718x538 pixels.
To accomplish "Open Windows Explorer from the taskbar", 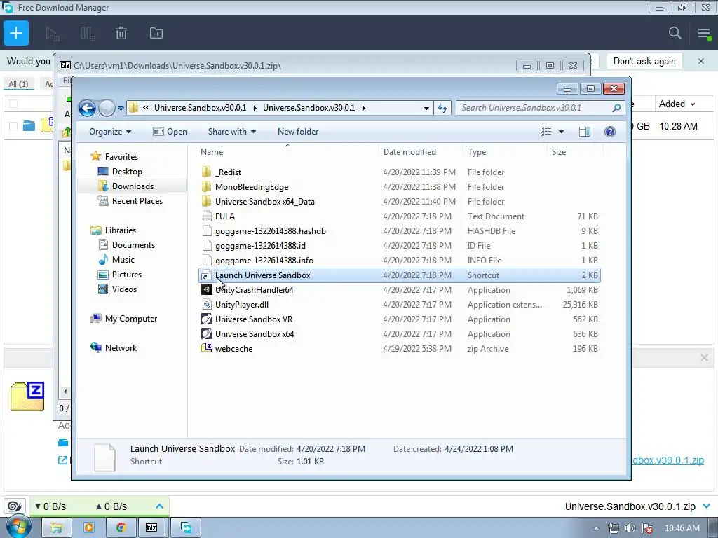I will click(56, 527).
